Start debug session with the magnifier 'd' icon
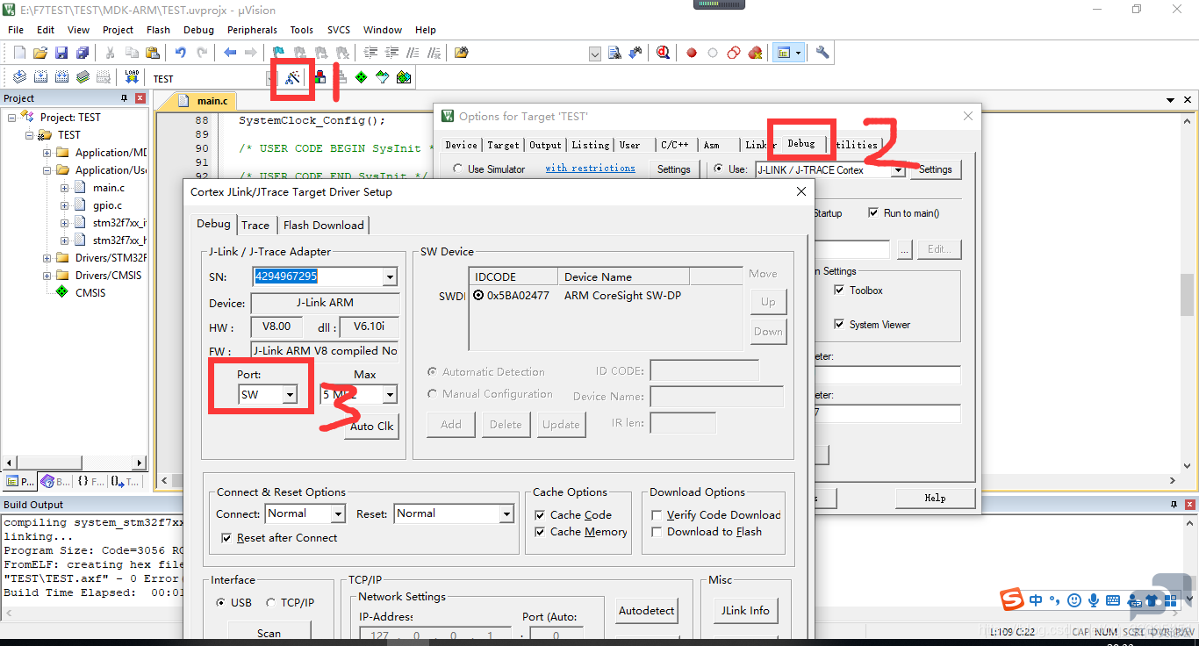Viewport: 1199px width, 646px height. point(664,53)
